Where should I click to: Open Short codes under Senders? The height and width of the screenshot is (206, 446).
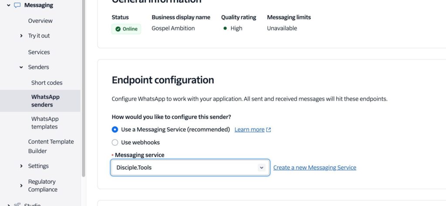(47, 83)
